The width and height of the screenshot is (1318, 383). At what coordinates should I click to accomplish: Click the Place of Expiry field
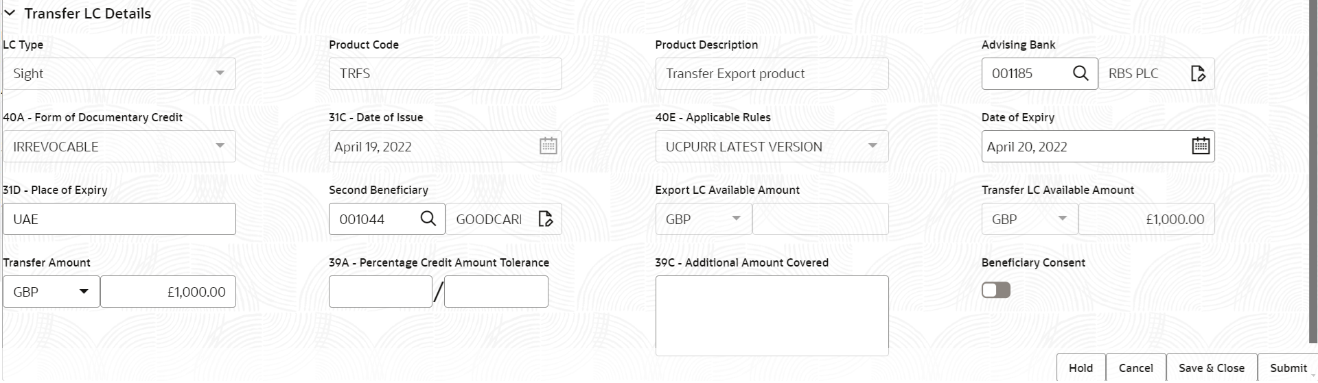pyautogui.click(x=119, y=219)
